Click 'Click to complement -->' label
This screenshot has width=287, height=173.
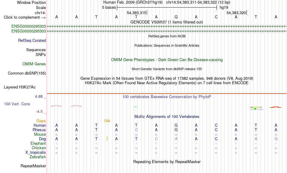click(25, 17)
